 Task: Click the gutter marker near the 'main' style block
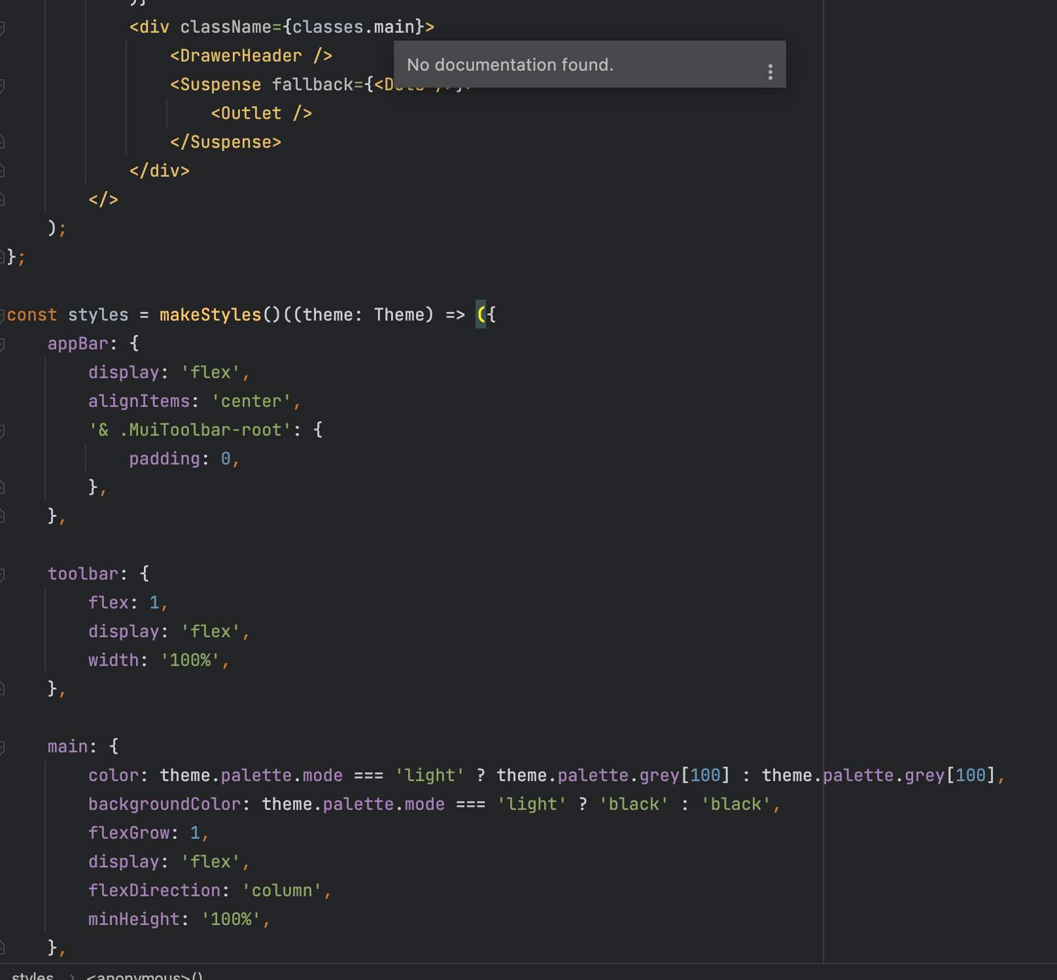[x=3, y=746]
